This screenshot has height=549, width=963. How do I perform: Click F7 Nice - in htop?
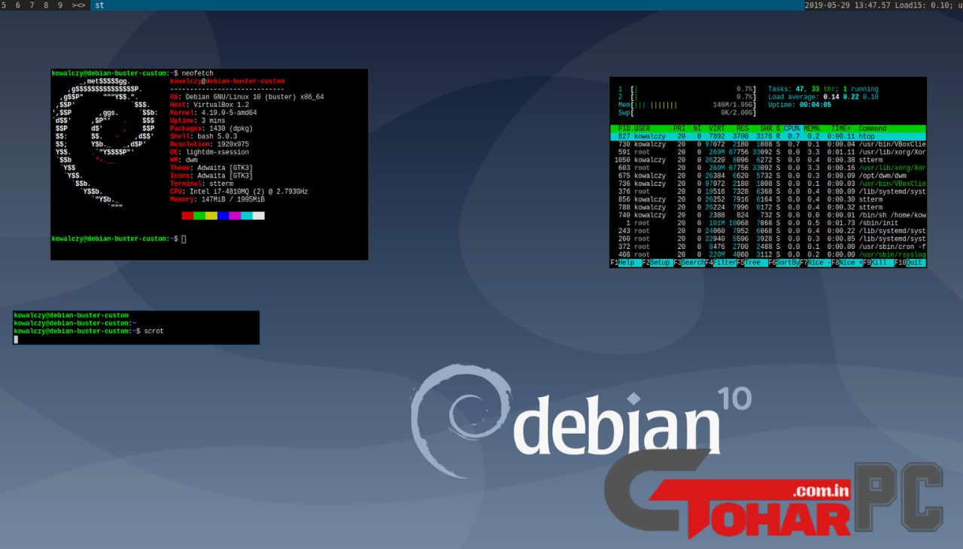[816, 263]
